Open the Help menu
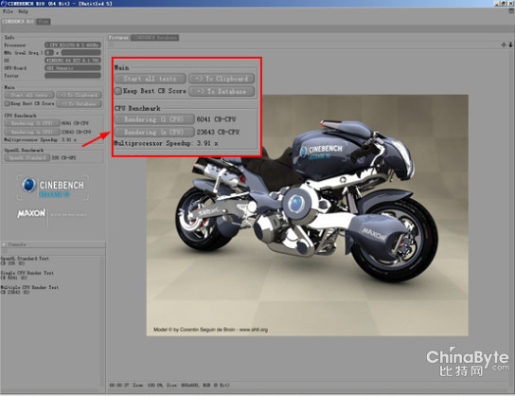 pos(23,11)
